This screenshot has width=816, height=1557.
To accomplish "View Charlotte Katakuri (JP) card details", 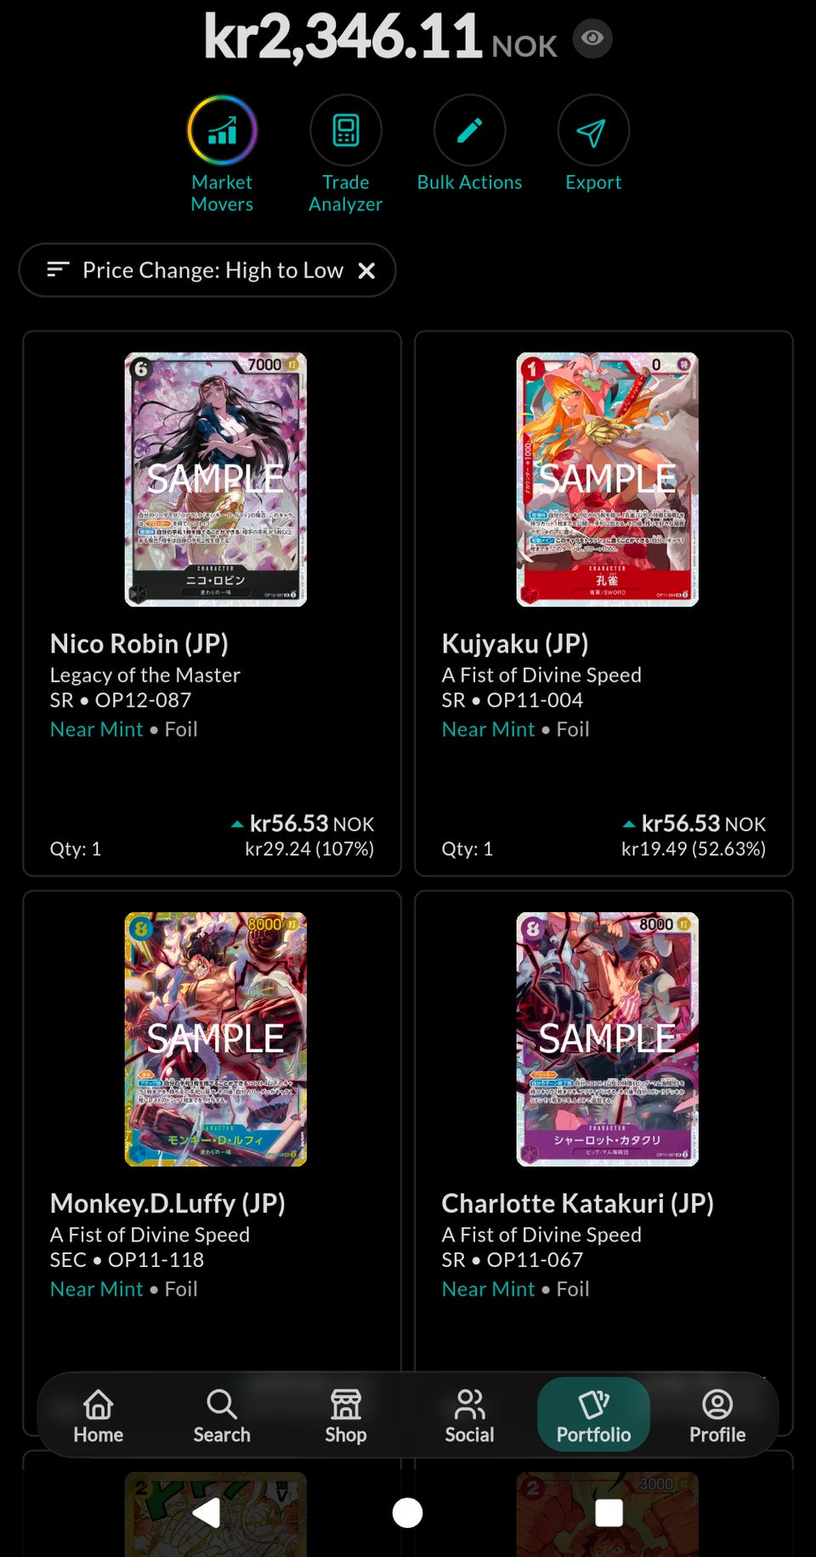I will (x=577, y=1203).
